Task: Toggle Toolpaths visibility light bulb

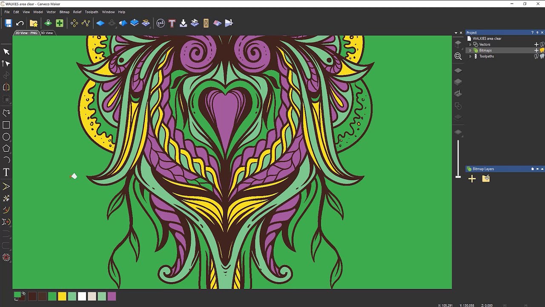Action: 542,56
